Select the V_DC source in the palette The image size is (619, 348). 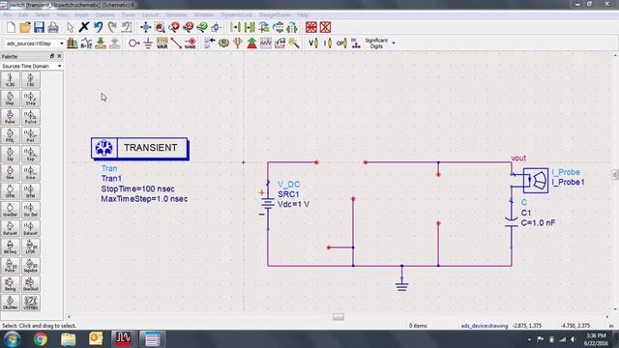click(11, 80)
